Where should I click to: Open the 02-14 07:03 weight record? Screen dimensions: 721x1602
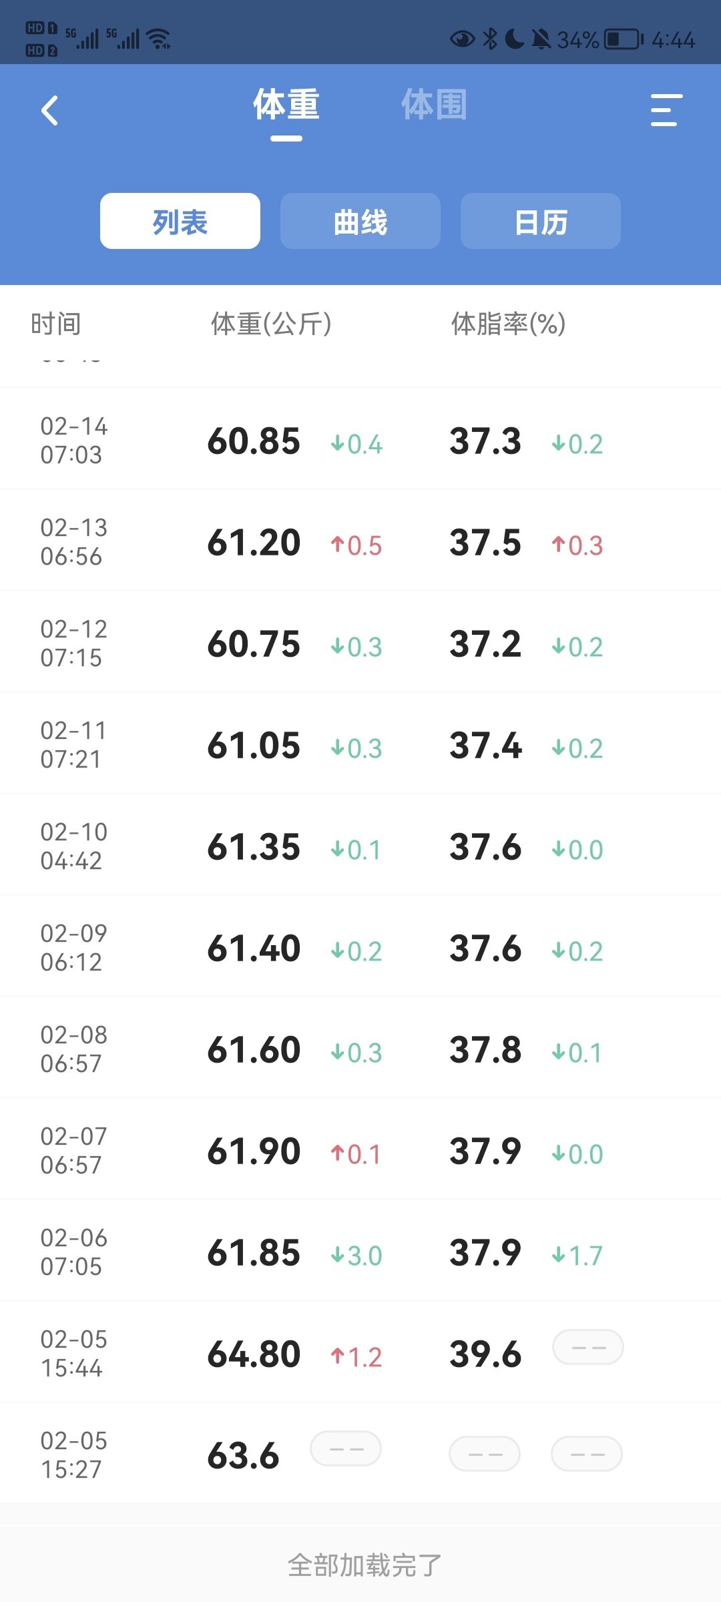360,441
